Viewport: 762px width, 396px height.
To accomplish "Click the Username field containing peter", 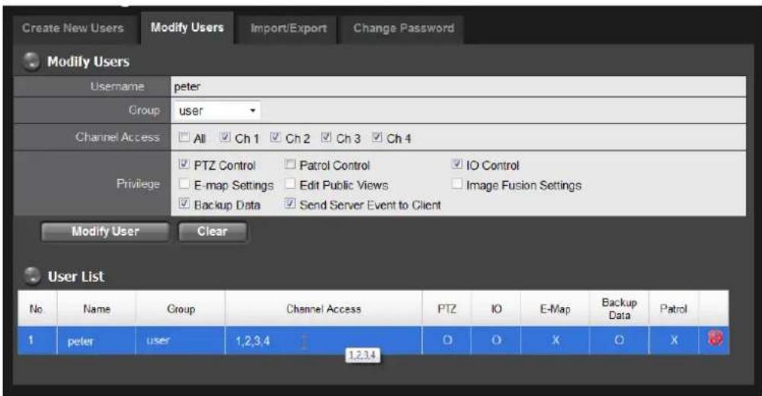I will (458, 87).
